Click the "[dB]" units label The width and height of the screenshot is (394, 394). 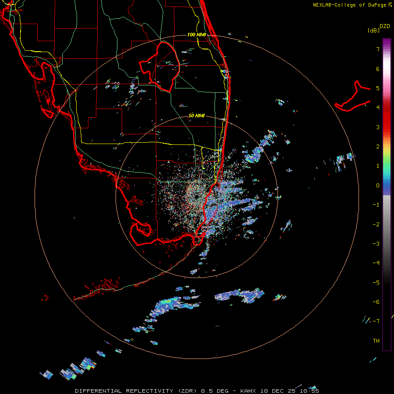click(373, 30)
